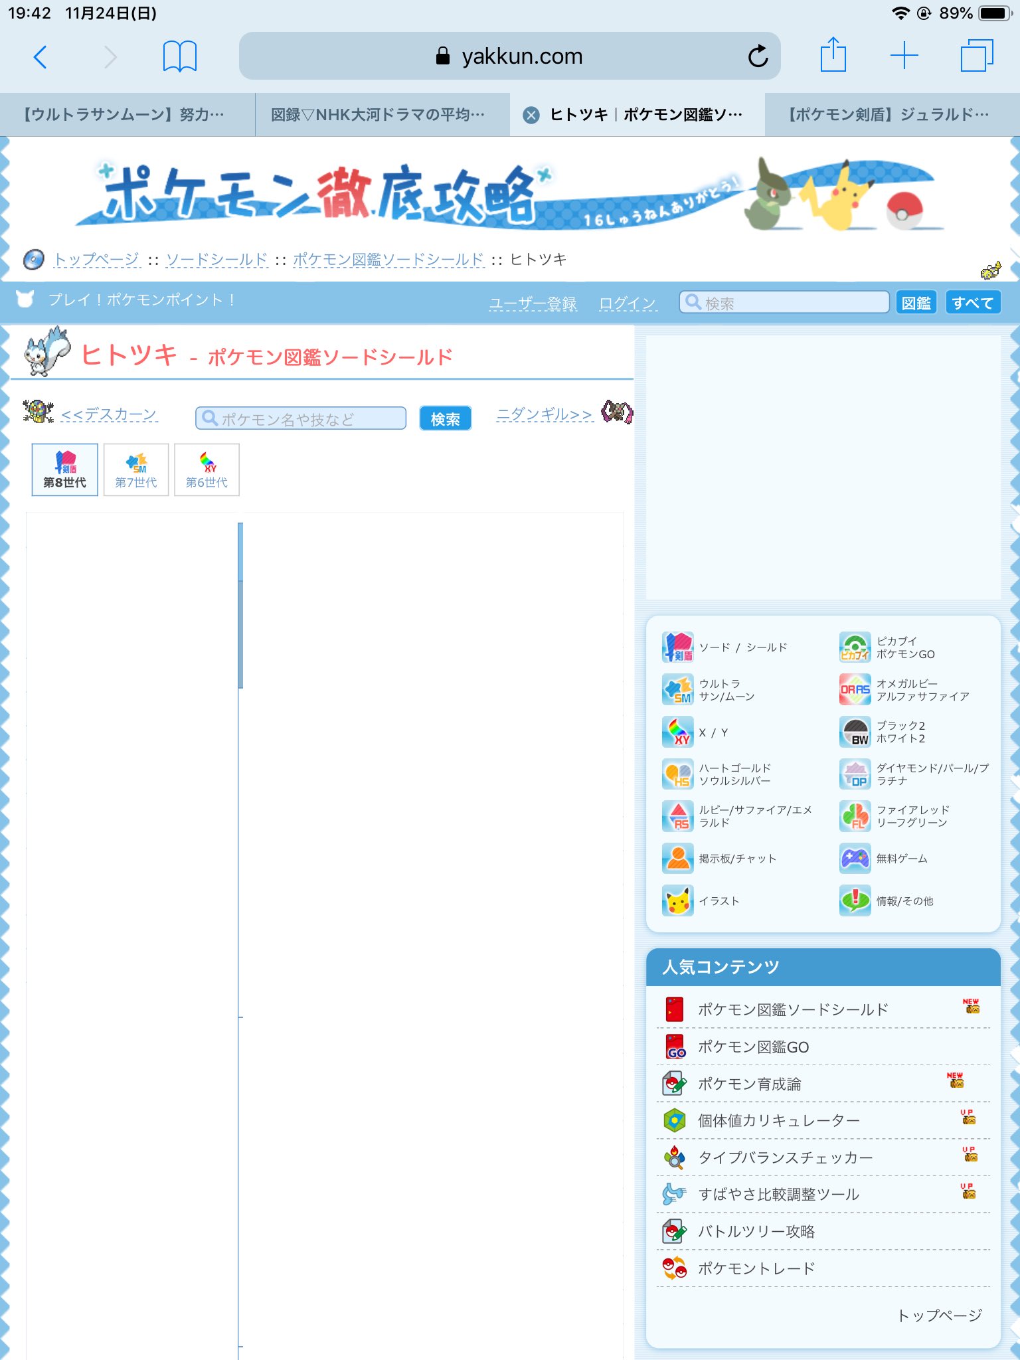Follow the トップページ breadcrumb link

97,260
